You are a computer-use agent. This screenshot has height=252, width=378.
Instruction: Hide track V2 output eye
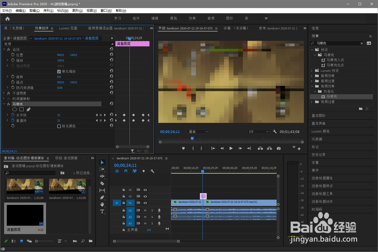tap(145, 197)
